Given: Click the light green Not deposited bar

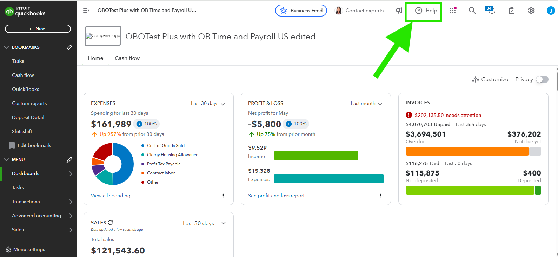Looking at the screenshot, I should 470,190.
